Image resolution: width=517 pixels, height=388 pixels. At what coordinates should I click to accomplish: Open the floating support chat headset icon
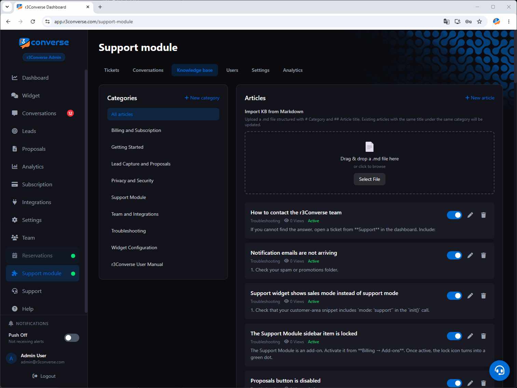point(499,370)
